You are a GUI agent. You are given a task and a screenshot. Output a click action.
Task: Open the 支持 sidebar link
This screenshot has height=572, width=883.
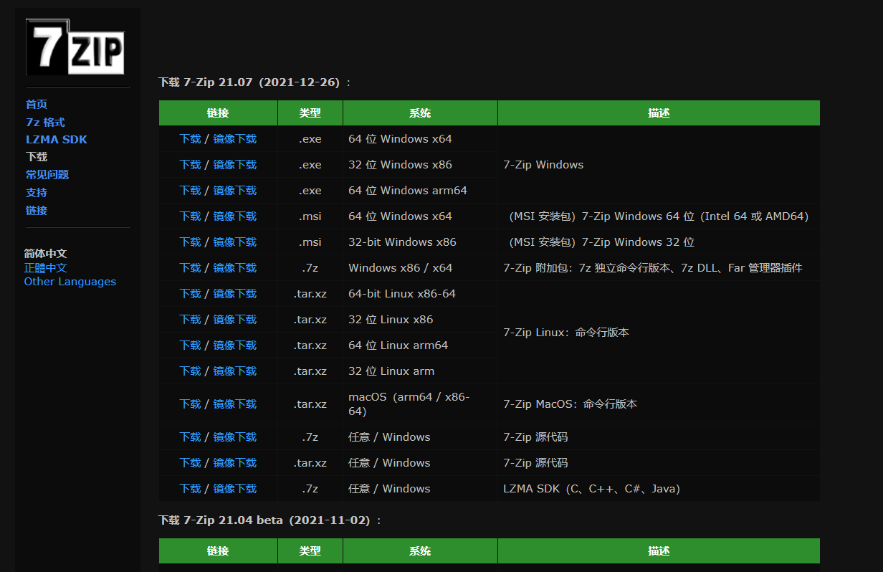tap(37, 193)
